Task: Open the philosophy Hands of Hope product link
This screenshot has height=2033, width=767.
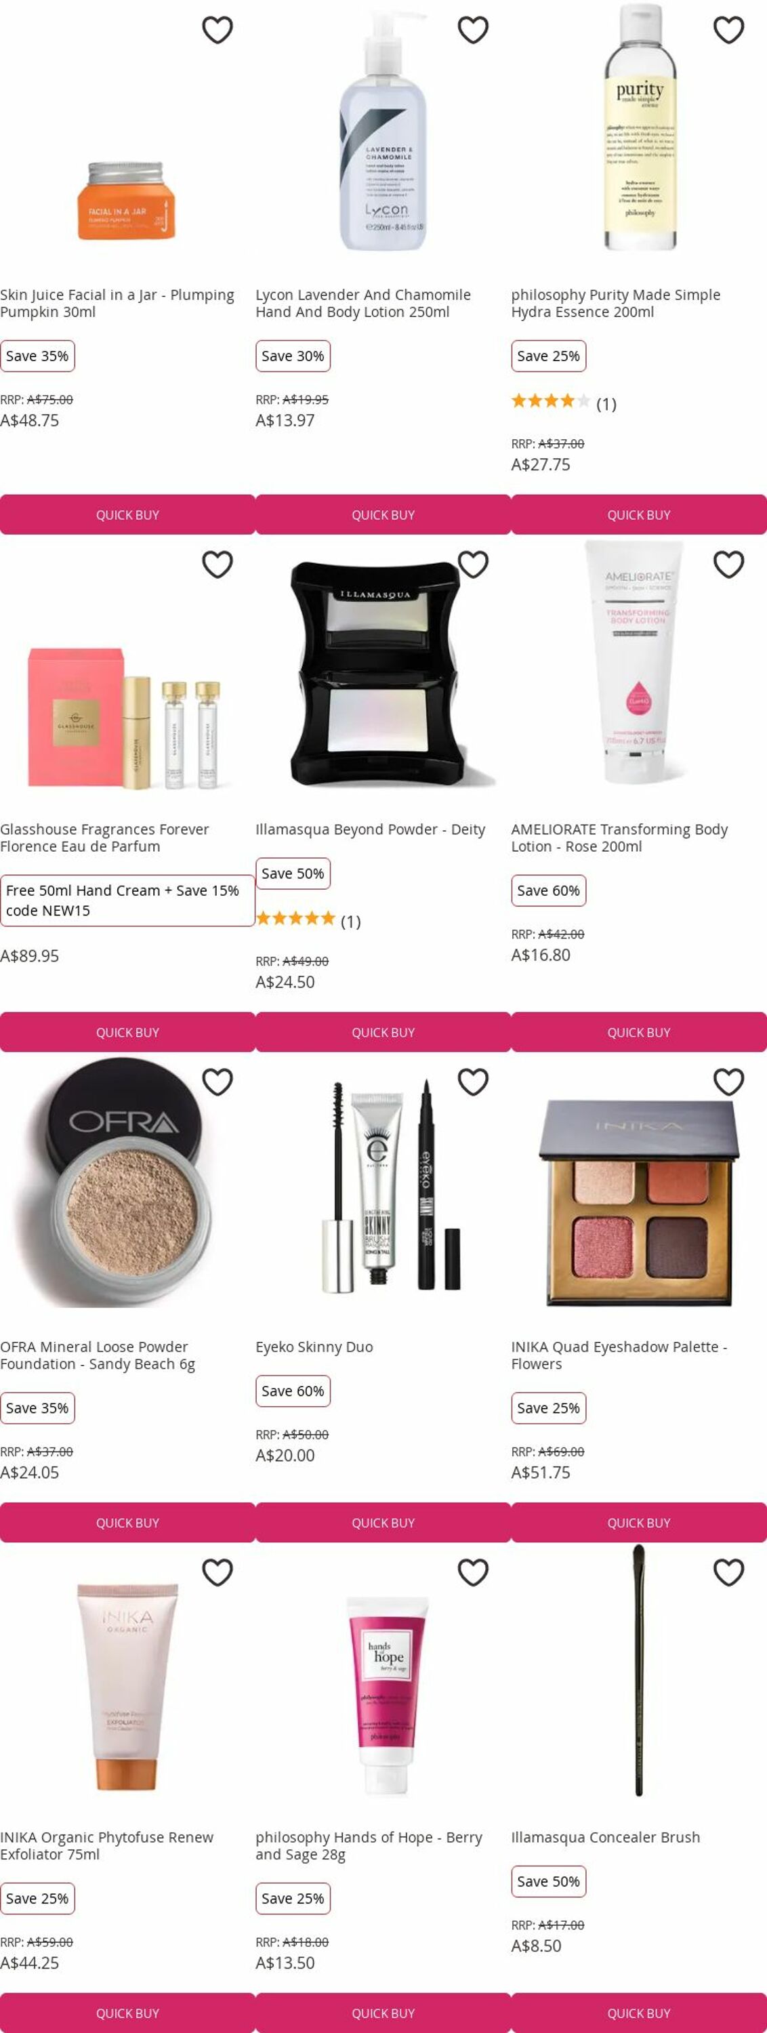Action: coord(369,1845)
